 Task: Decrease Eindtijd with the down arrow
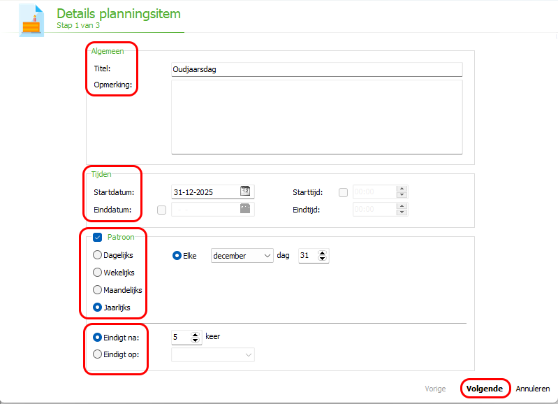402,212
